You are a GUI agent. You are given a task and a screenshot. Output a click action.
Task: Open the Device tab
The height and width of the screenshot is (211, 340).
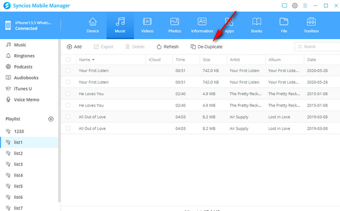pos(93,25)
